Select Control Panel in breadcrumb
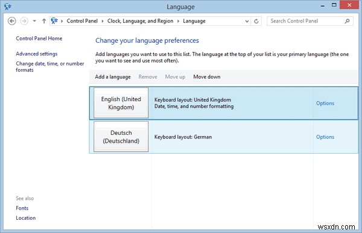Viewport: 362px width, 233px height. 82,21
